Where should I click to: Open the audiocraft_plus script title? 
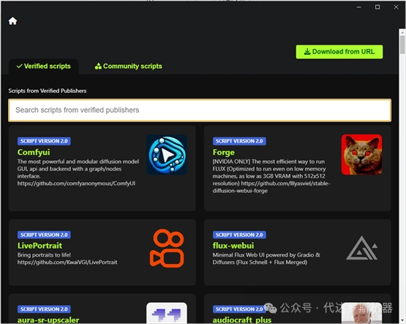242,320
